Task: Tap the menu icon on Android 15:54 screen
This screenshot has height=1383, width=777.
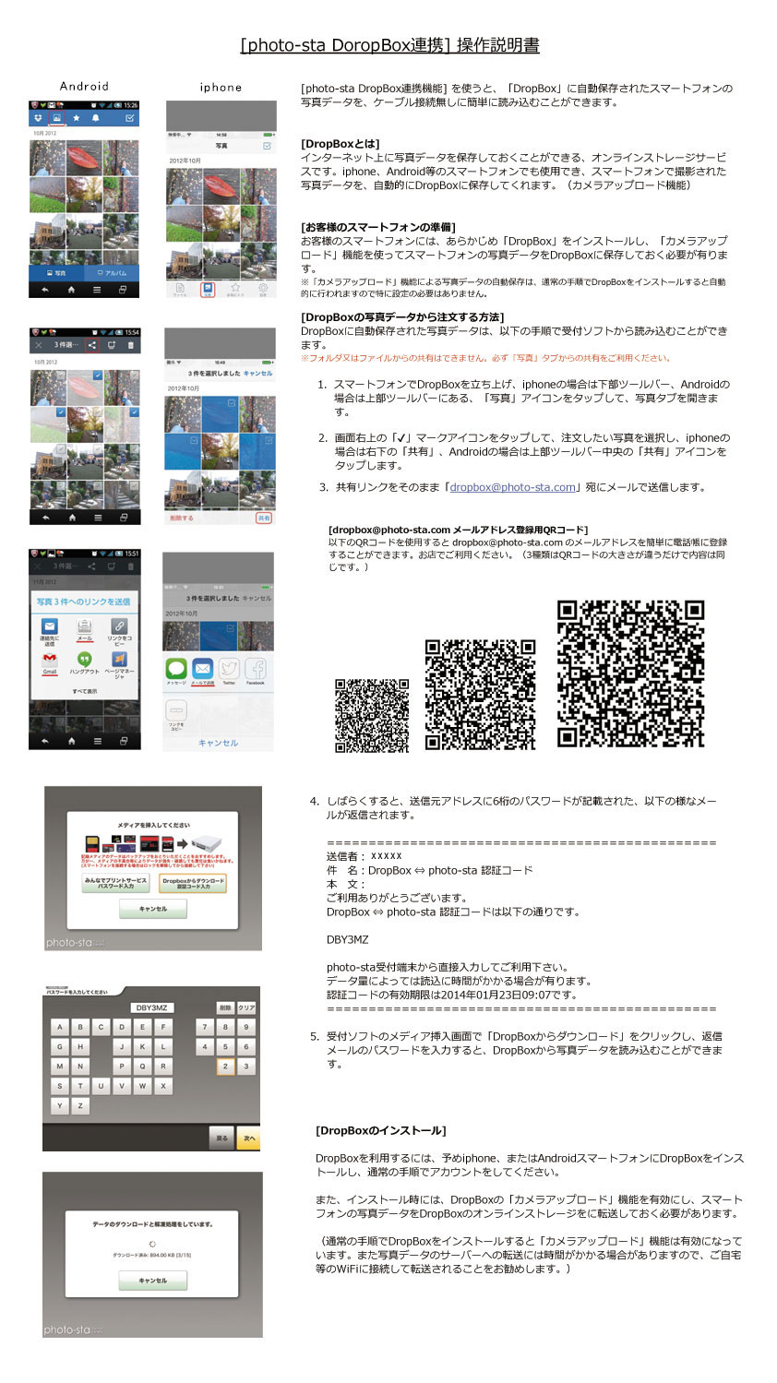Action: [97, 518]
